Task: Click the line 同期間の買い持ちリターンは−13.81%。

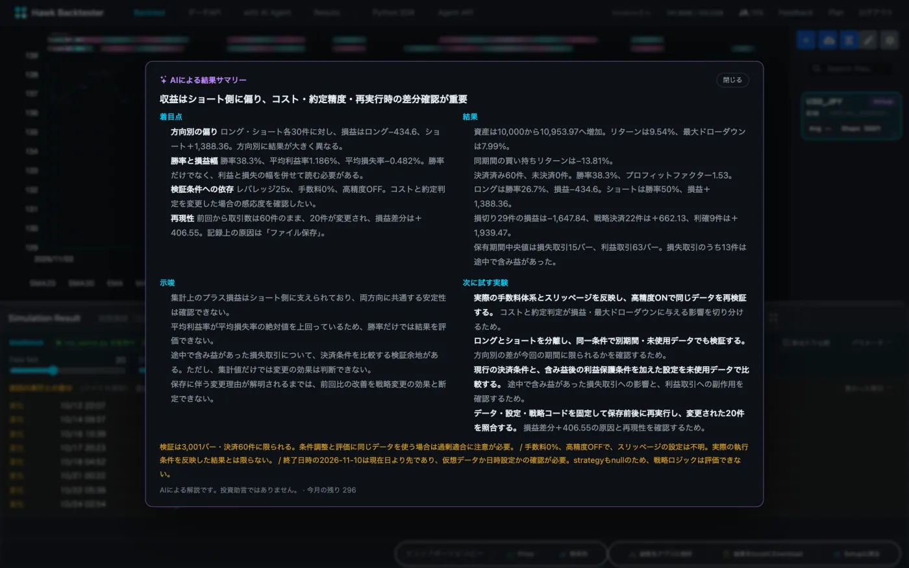Action: tap(544, 160)
